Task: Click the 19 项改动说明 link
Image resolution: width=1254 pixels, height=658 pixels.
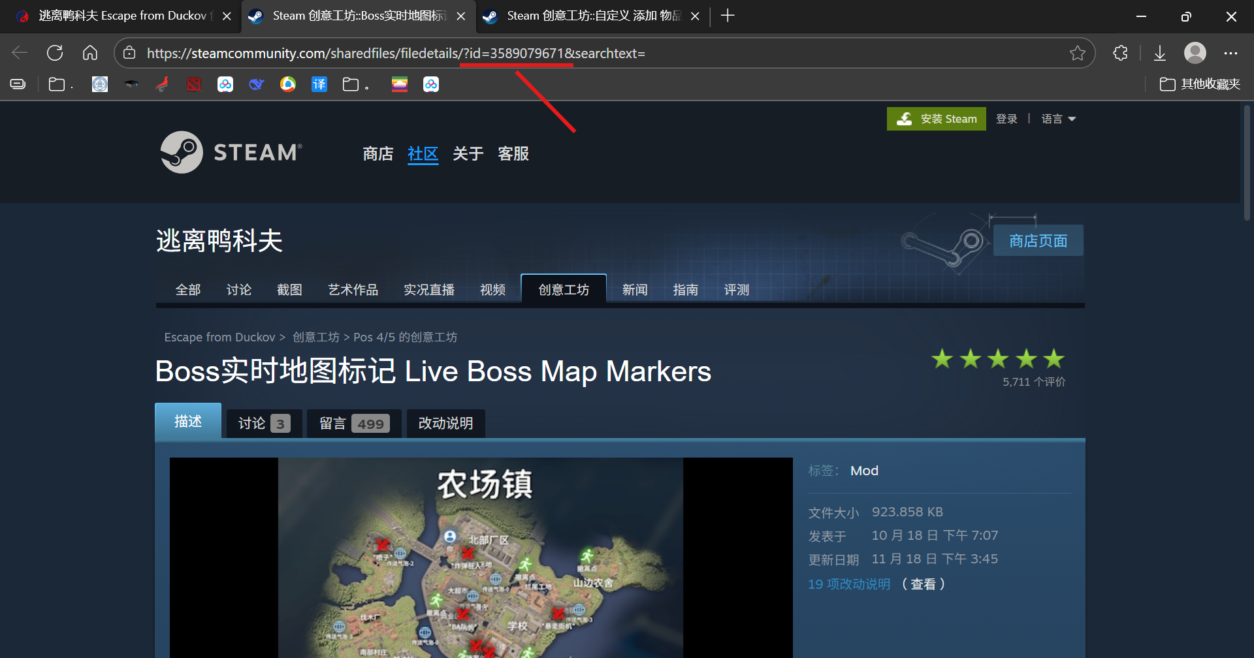Action: 849,584
